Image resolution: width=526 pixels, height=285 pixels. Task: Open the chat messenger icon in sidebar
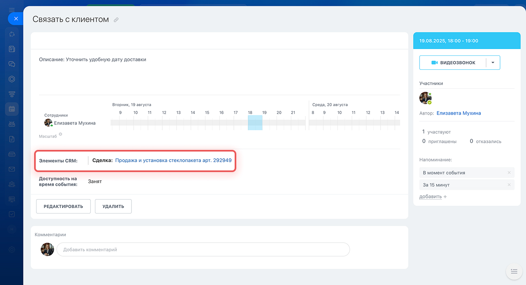pyautogui.click(x=12, y=64)
